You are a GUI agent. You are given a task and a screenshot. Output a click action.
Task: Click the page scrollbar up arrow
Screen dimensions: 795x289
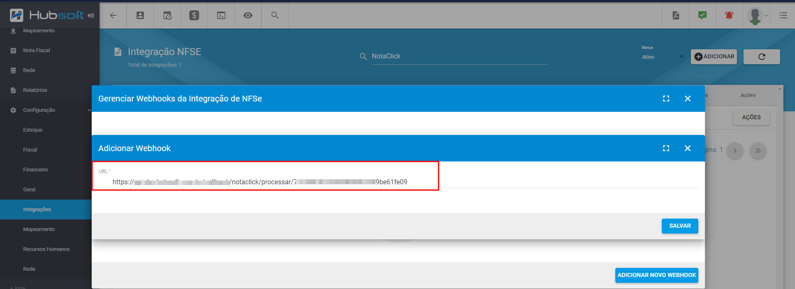click(x=780, y=89)
